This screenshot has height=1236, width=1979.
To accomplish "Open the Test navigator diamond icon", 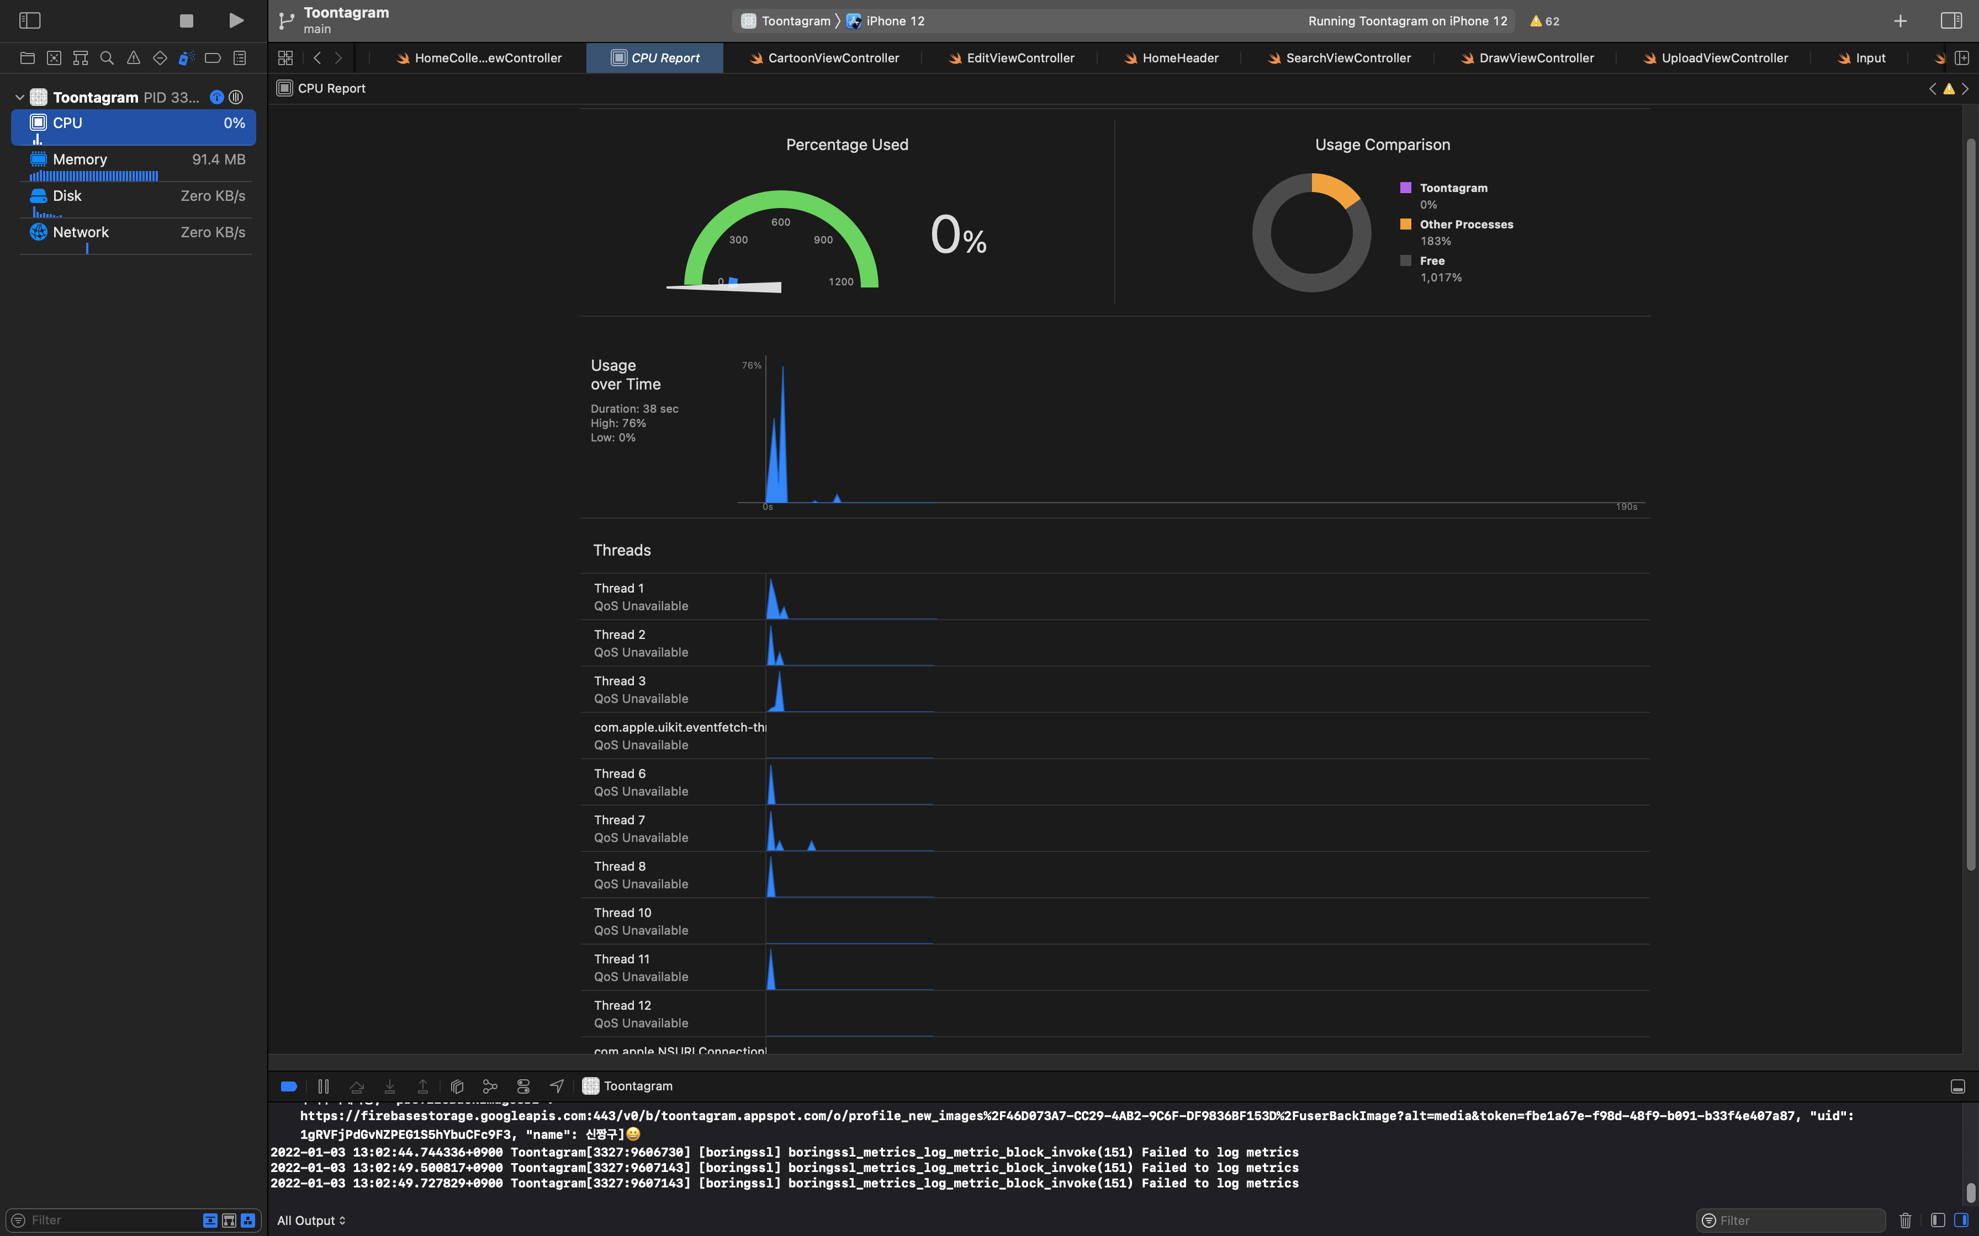I will point(160,58).
